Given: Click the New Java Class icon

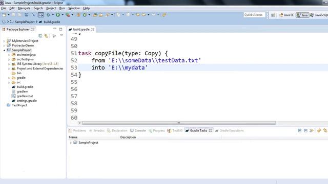Looking at the screenshot, I should click(x=85, y=15).
